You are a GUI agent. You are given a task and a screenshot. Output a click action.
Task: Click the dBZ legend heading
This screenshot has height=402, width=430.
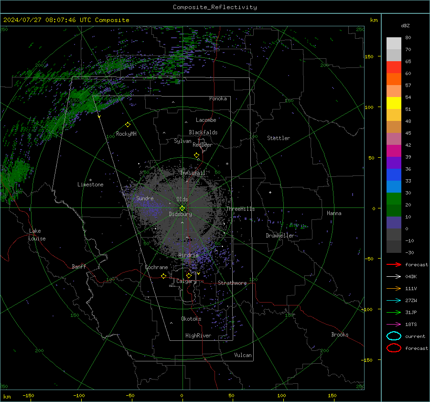click(x=405, y=25)
